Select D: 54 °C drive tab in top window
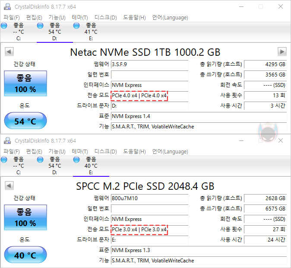Screen dimensions: 291x268 (x=55, y=32)
